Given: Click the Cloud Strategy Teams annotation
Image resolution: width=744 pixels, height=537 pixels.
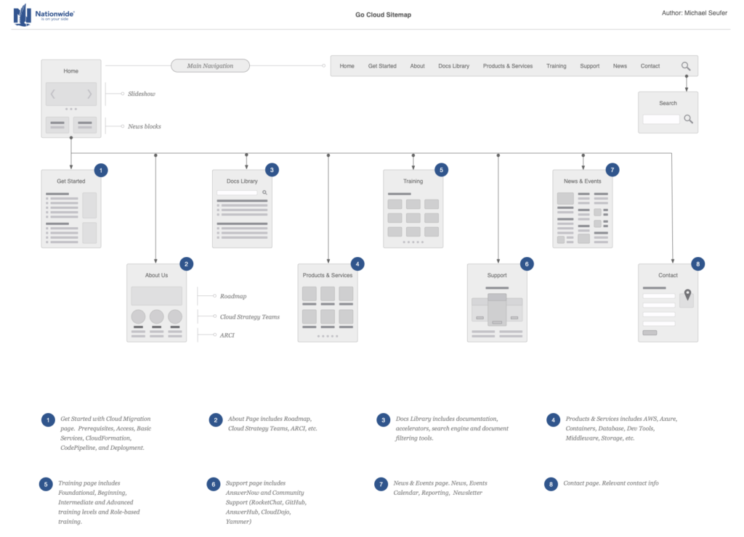Looking at the screenshot, I should tap(250, 317).
